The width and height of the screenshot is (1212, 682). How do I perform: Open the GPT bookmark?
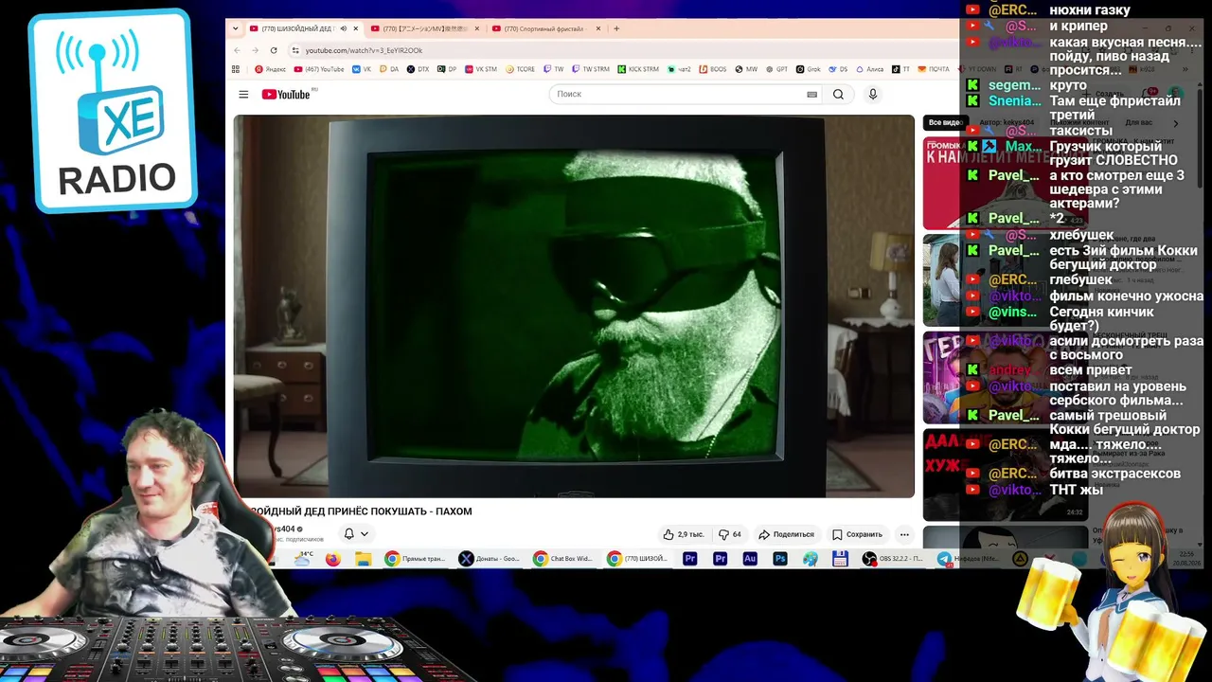coord(776,69)
